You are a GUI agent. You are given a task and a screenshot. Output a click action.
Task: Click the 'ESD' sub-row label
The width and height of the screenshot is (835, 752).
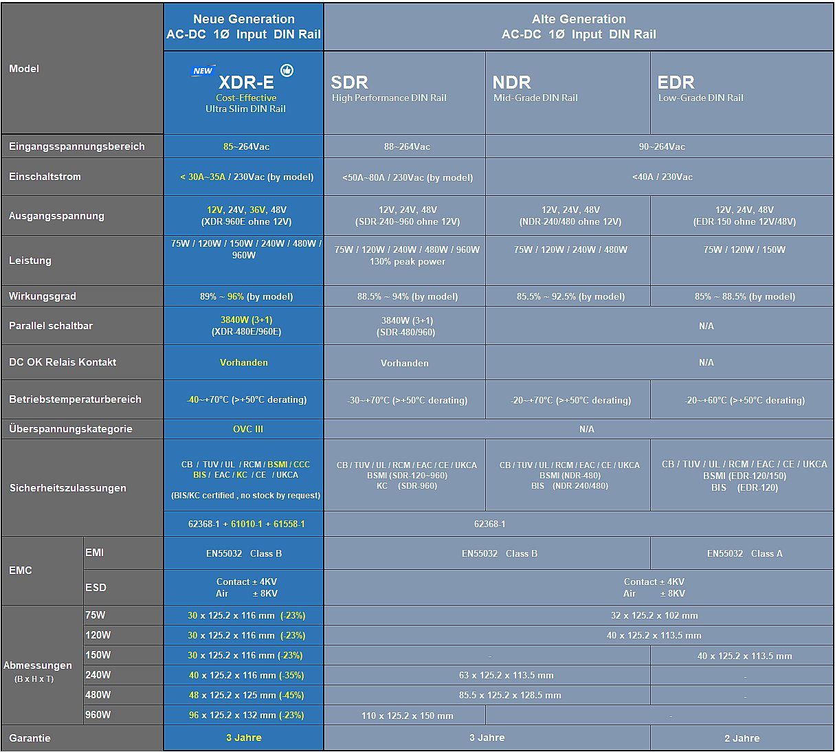pos(96,588)
